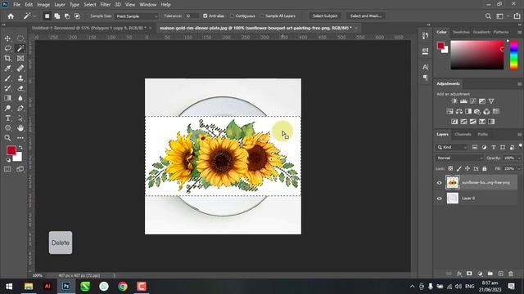Click the Select and Mask button

[366, 16]
